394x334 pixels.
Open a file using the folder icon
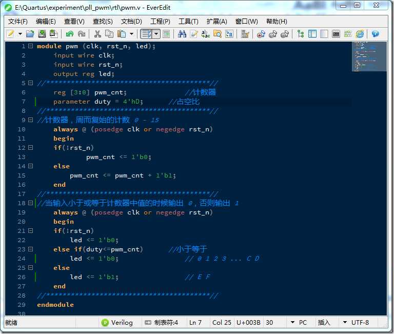(30, 34)
